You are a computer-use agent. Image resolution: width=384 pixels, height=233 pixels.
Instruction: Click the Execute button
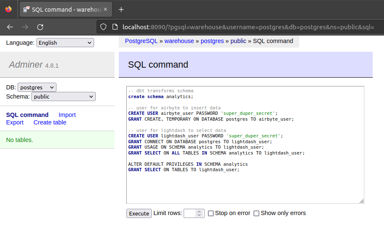139,213
